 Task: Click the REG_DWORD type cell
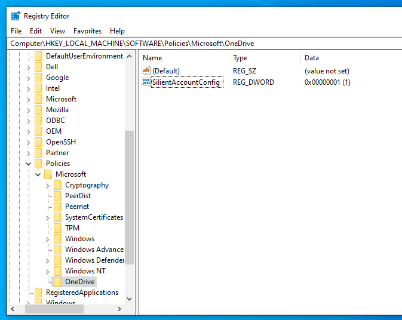click(253, 82)
